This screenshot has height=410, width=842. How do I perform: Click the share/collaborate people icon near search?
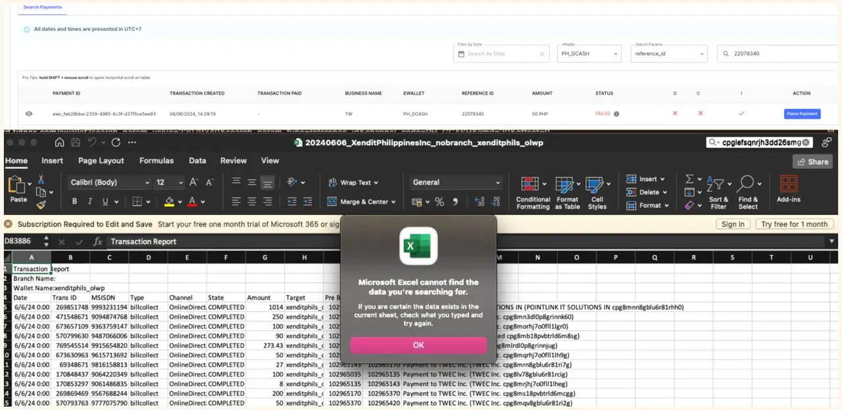(x=826, y=142)
